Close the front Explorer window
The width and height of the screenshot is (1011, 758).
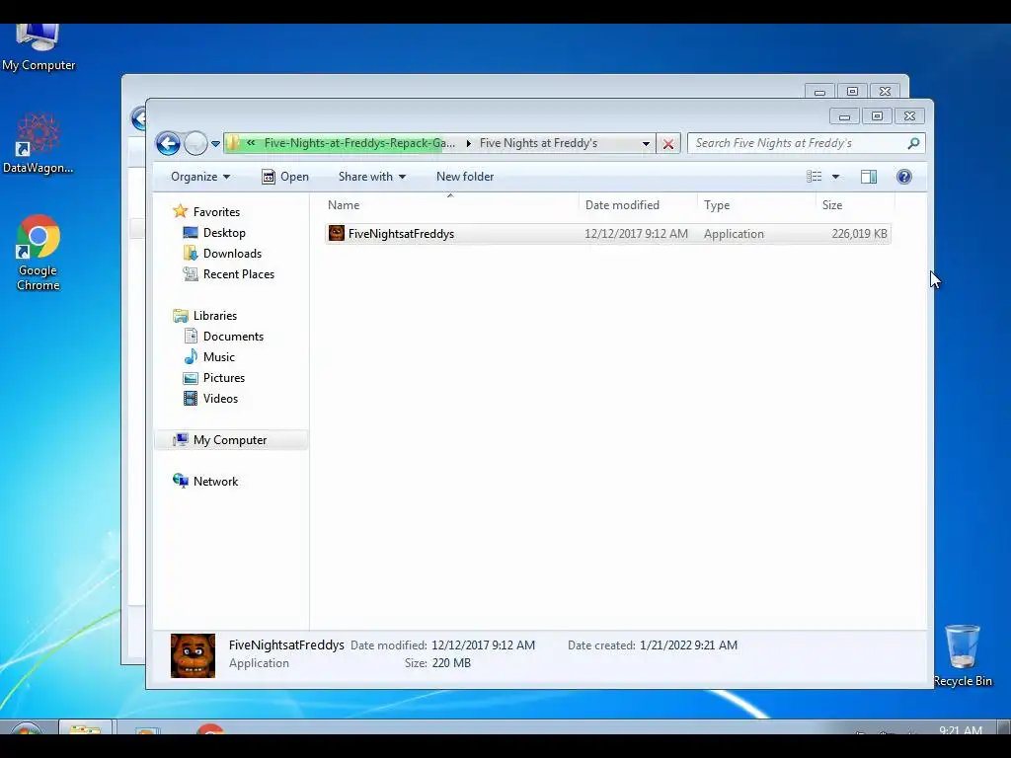pos(909,116)
